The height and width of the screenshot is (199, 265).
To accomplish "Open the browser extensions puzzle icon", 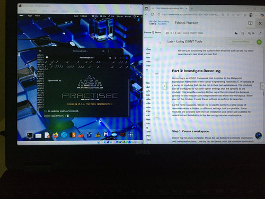I will [245, 15].
